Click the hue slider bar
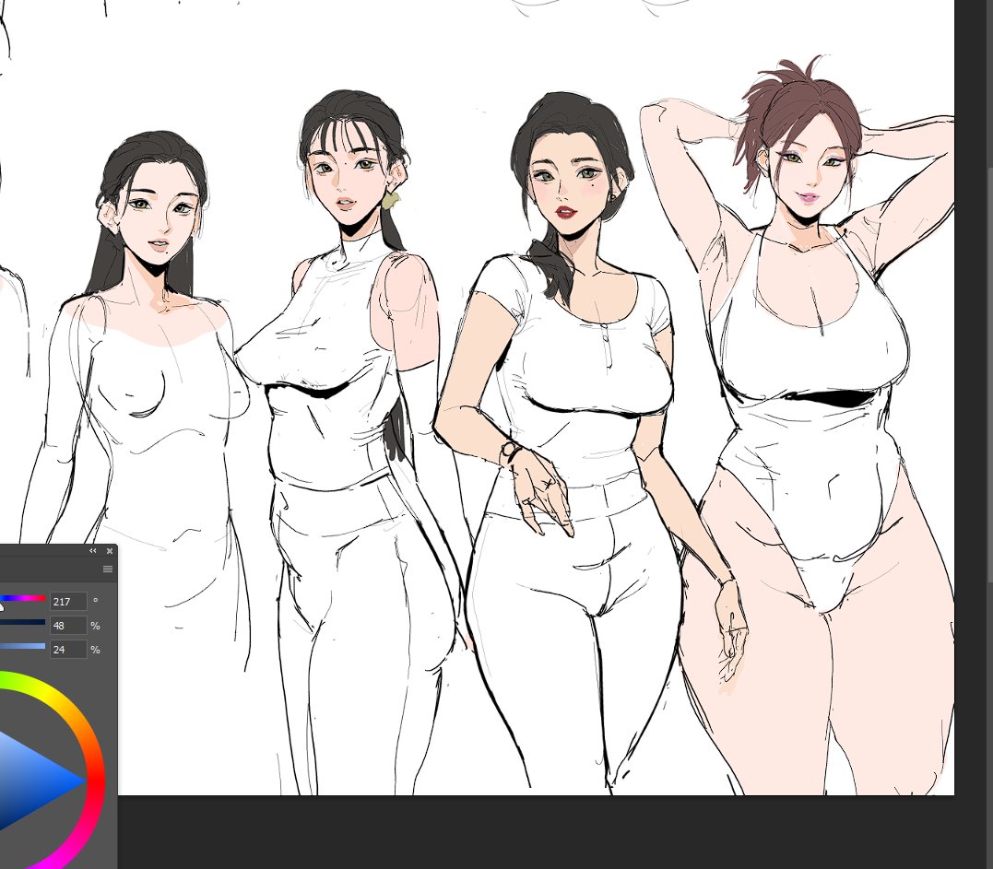This screenshot has height=869, width=993. pyautogui.click(x=23, y=598)
